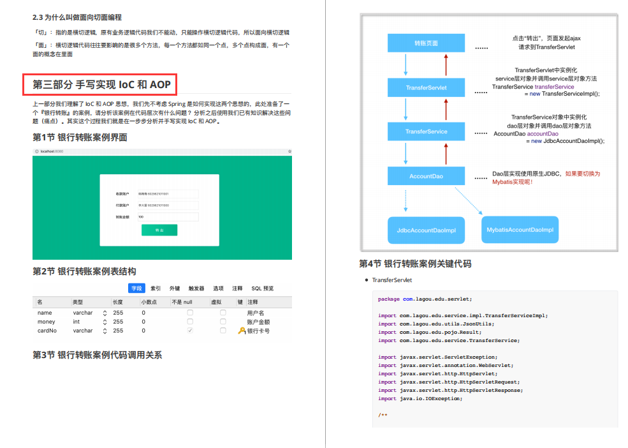The width and height of the screenshot is (628, 448).
Task: Click the site info icon beside localhost:8080
Action: 36,151
